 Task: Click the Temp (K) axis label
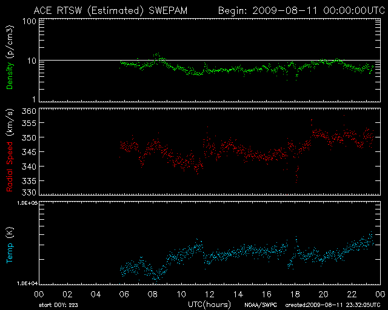pos(10,245)
